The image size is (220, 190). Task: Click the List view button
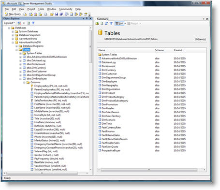(x=119, y=24)
